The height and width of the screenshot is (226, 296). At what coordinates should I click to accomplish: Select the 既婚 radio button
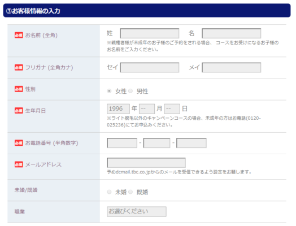click(130, 192)
